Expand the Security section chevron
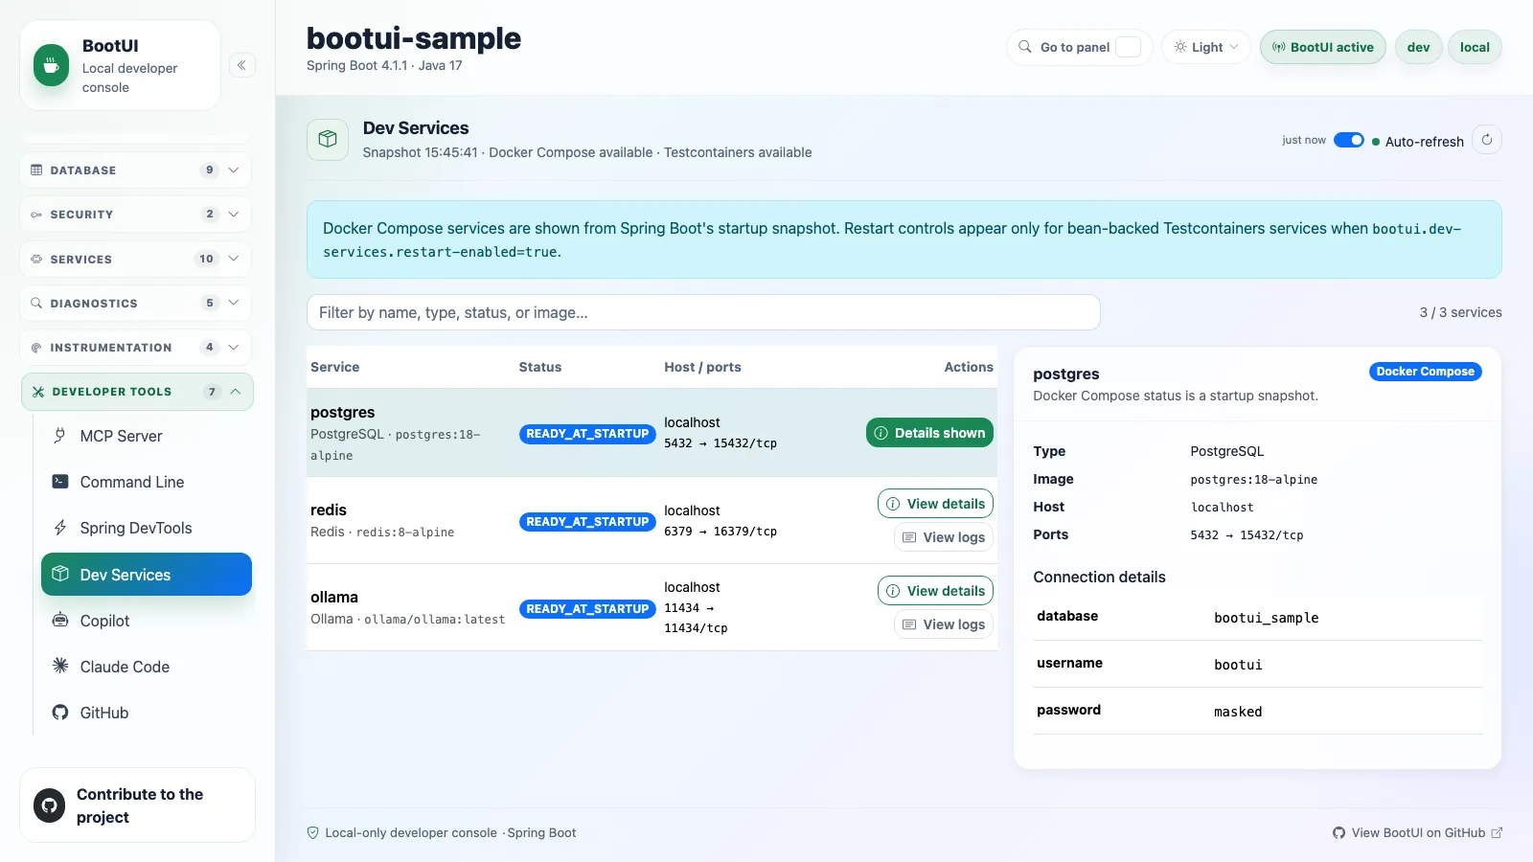The width and height of the screenshot is (1533, 862). pyautogui.click(x=234, y=215)
